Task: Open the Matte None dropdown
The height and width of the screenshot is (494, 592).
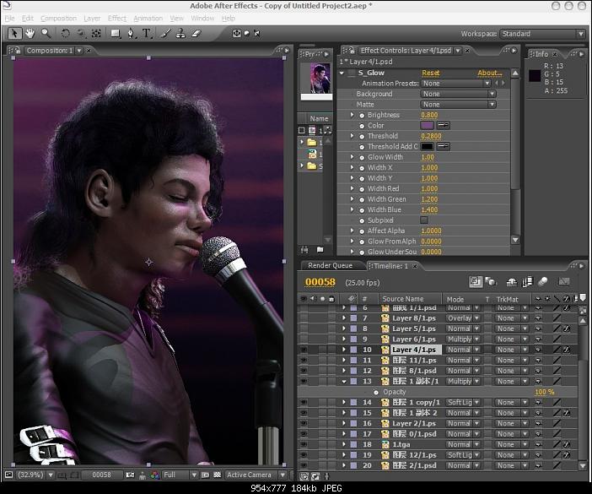Action: point(458,105)
